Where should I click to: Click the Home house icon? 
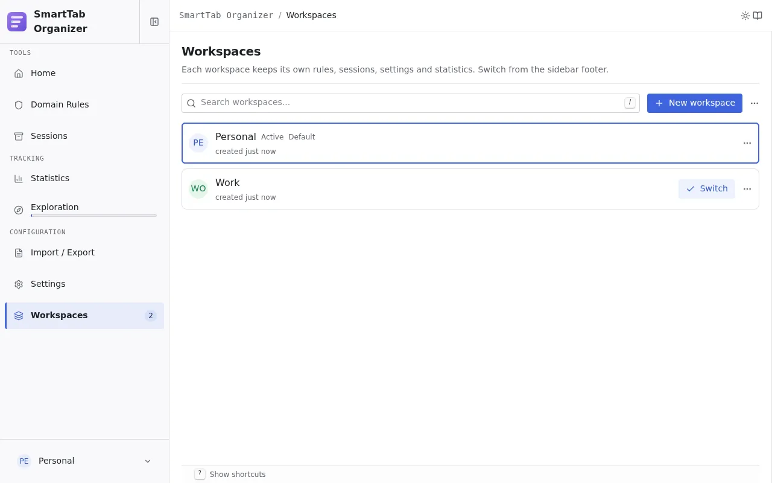19,74
